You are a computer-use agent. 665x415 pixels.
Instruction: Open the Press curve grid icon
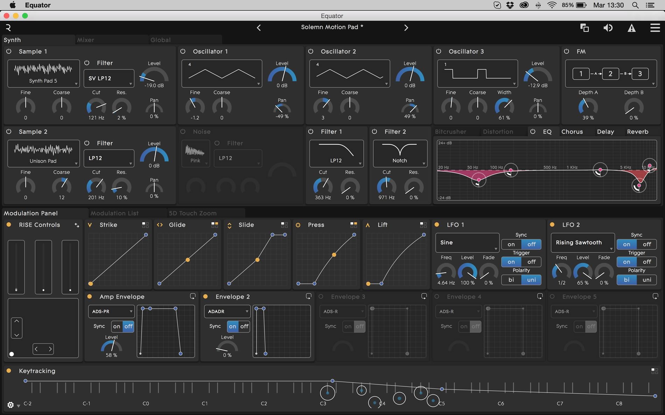coord(353,225)
